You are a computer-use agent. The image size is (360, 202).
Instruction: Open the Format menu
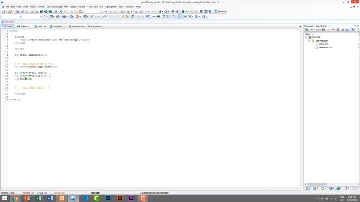click(x=41, y=7)
